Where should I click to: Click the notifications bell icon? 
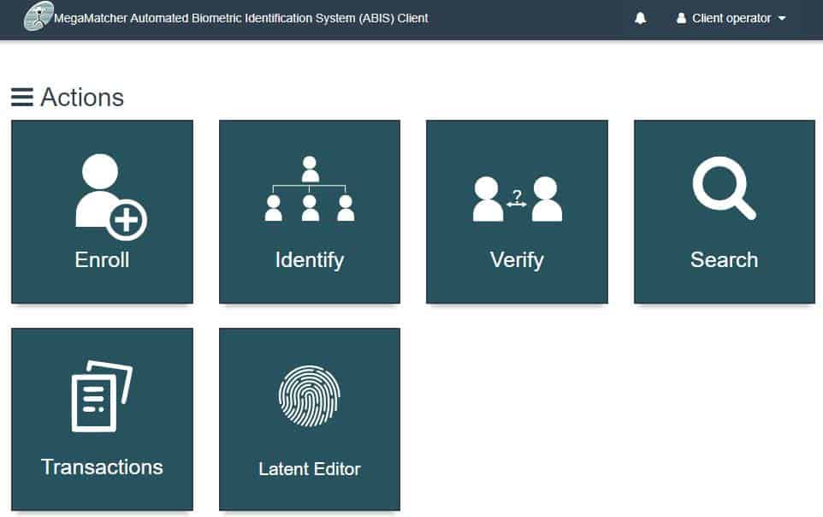pyautogui.click(x=640, y=18)
